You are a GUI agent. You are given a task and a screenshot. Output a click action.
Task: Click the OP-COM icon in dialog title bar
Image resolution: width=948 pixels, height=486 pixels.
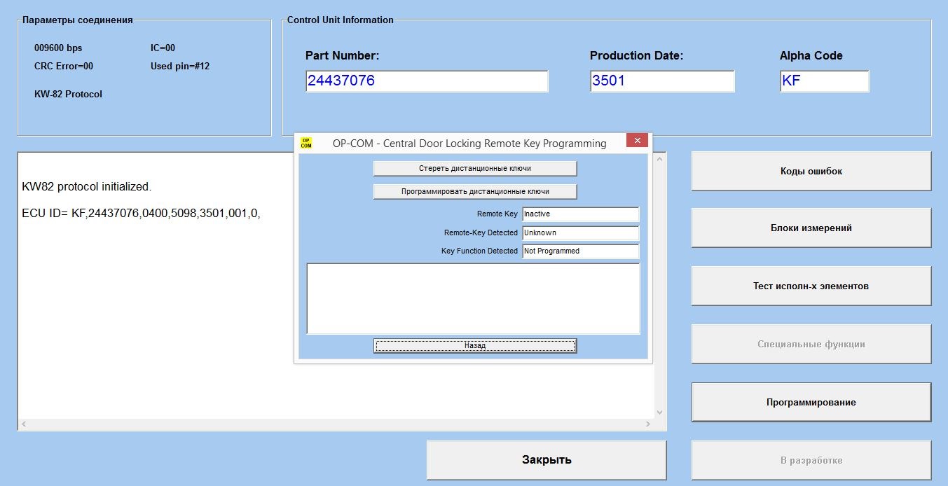tap(306, 143)
